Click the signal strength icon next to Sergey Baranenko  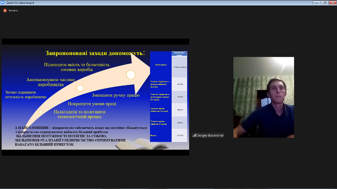click(195, 135)
